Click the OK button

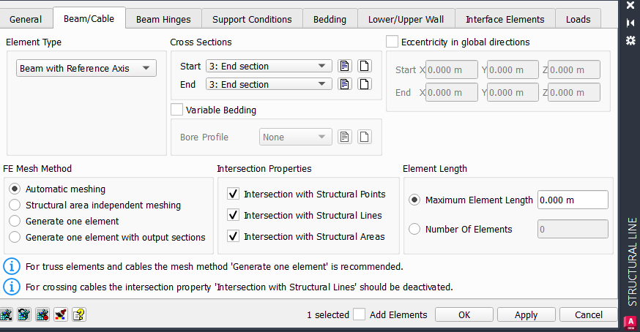tap(464, 314)
